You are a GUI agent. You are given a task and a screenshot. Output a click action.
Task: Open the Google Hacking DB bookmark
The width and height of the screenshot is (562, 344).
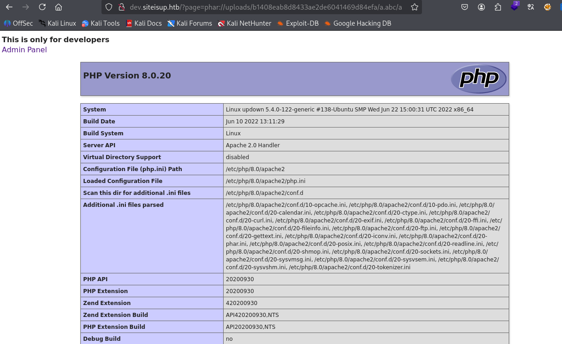pyautogui.click(x=358, y=23)
